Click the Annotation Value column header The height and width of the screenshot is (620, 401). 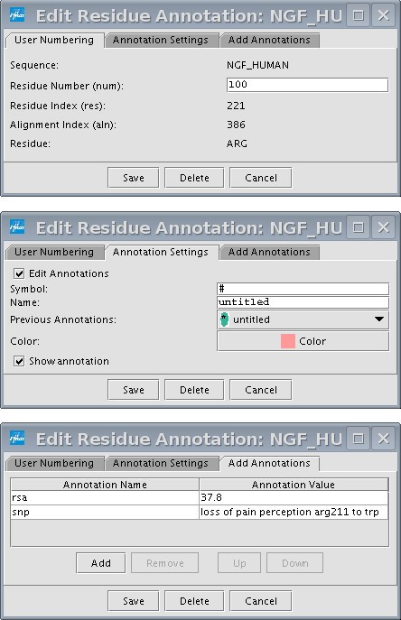click(294, 485)
